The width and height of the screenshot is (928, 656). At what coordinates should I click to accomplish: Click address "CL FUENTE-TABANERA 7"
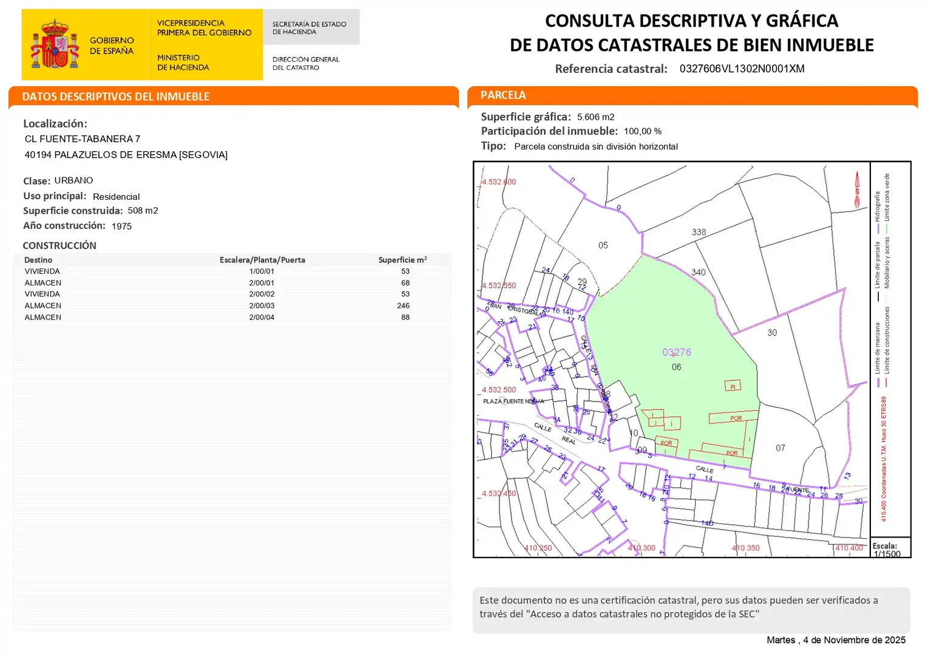coord(83,139)
